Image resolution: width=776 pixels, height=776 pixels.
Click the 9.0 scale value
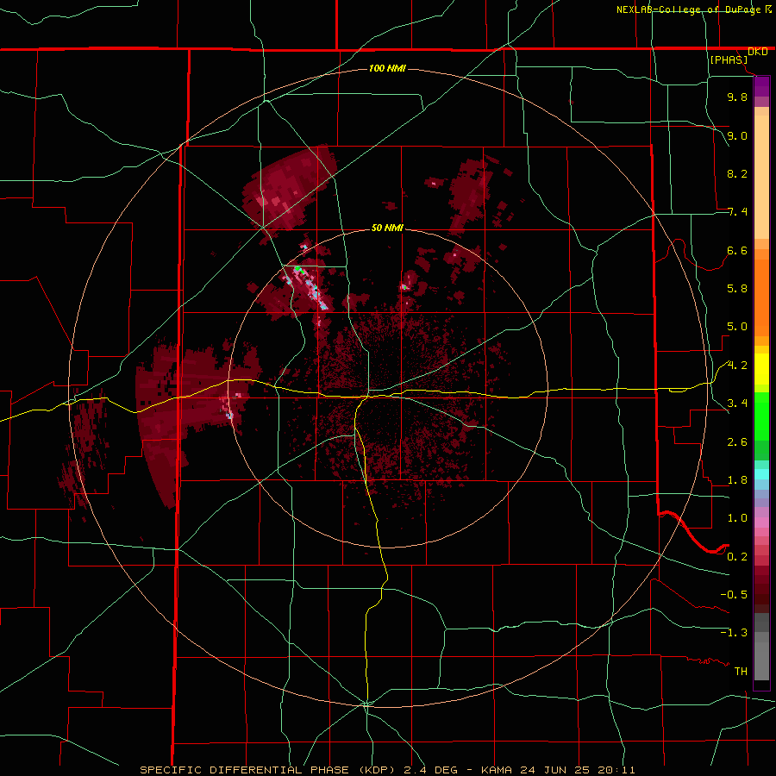coord(737,135)
